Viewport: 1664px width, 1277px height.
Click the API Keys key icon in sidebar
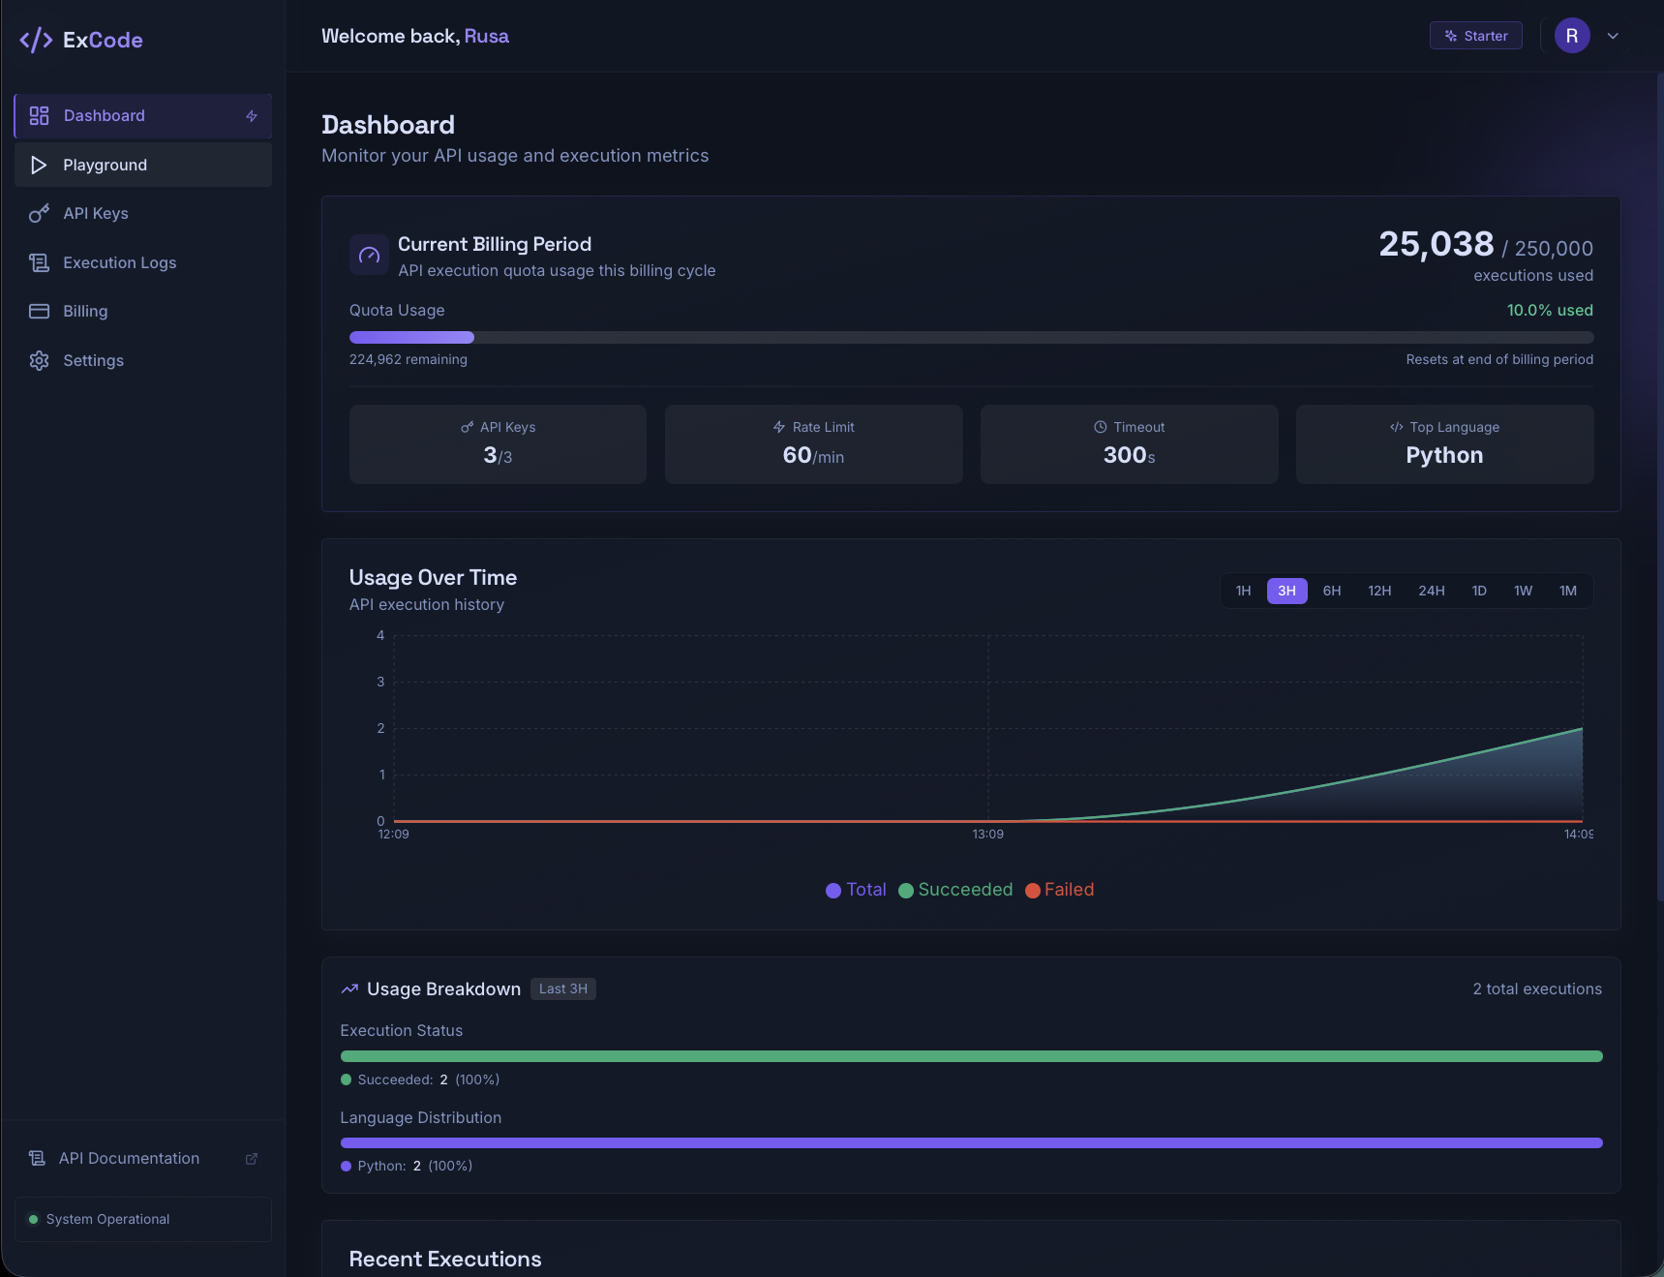pos(39,214)
